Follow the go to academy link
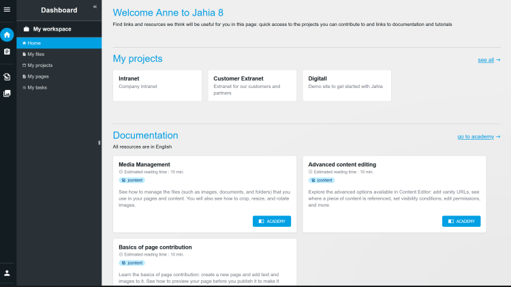This screenshot has width=511, height=287. [x=479, y=136]
